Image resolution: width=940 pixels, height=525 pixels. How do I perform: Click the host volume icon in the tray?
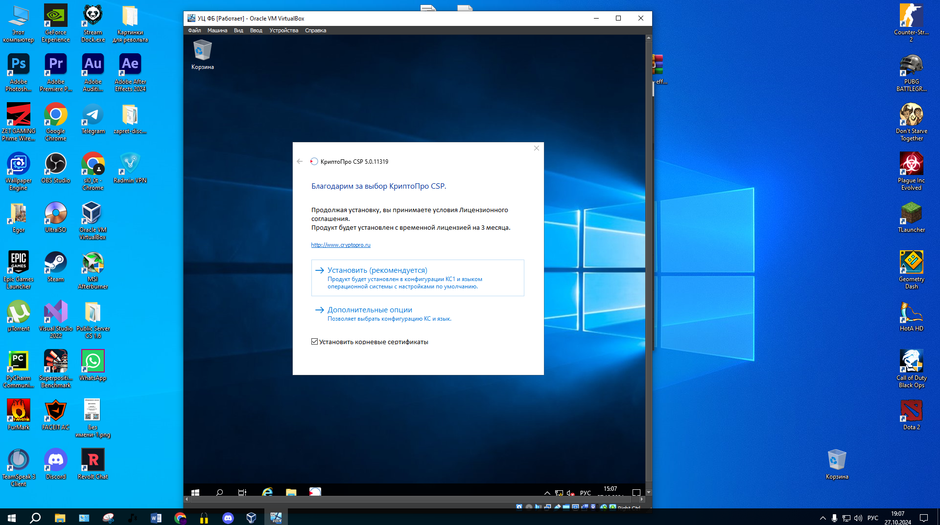[858, 518]
